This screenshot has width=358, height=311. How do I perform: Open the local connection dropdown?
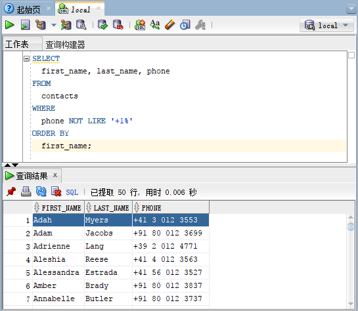[326, 26]
